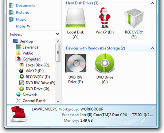Open the Documents favorite link
The image size is (164, 133).
26,5
